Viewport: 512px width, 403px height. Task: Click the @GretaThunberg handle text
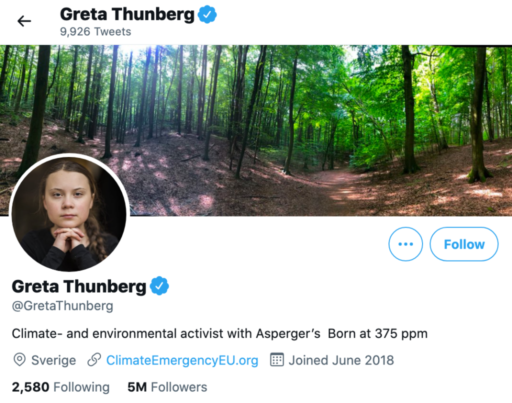[62, 306]
